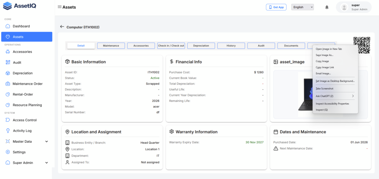Open the Audit tab
The image size is (379, 179).
coord(261,45)
